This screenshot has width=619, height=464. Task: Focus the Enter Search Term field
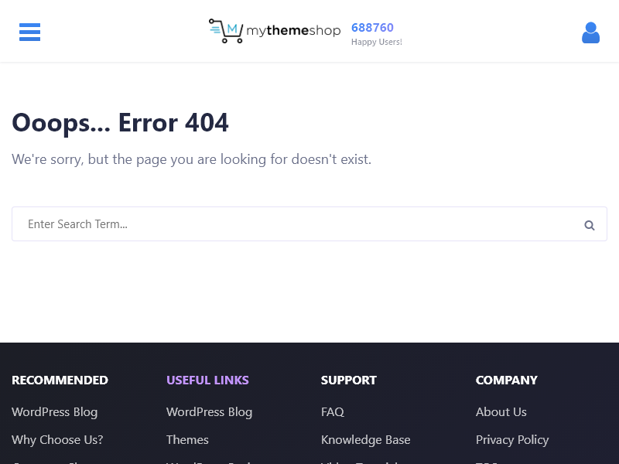(x=309, y=223)
